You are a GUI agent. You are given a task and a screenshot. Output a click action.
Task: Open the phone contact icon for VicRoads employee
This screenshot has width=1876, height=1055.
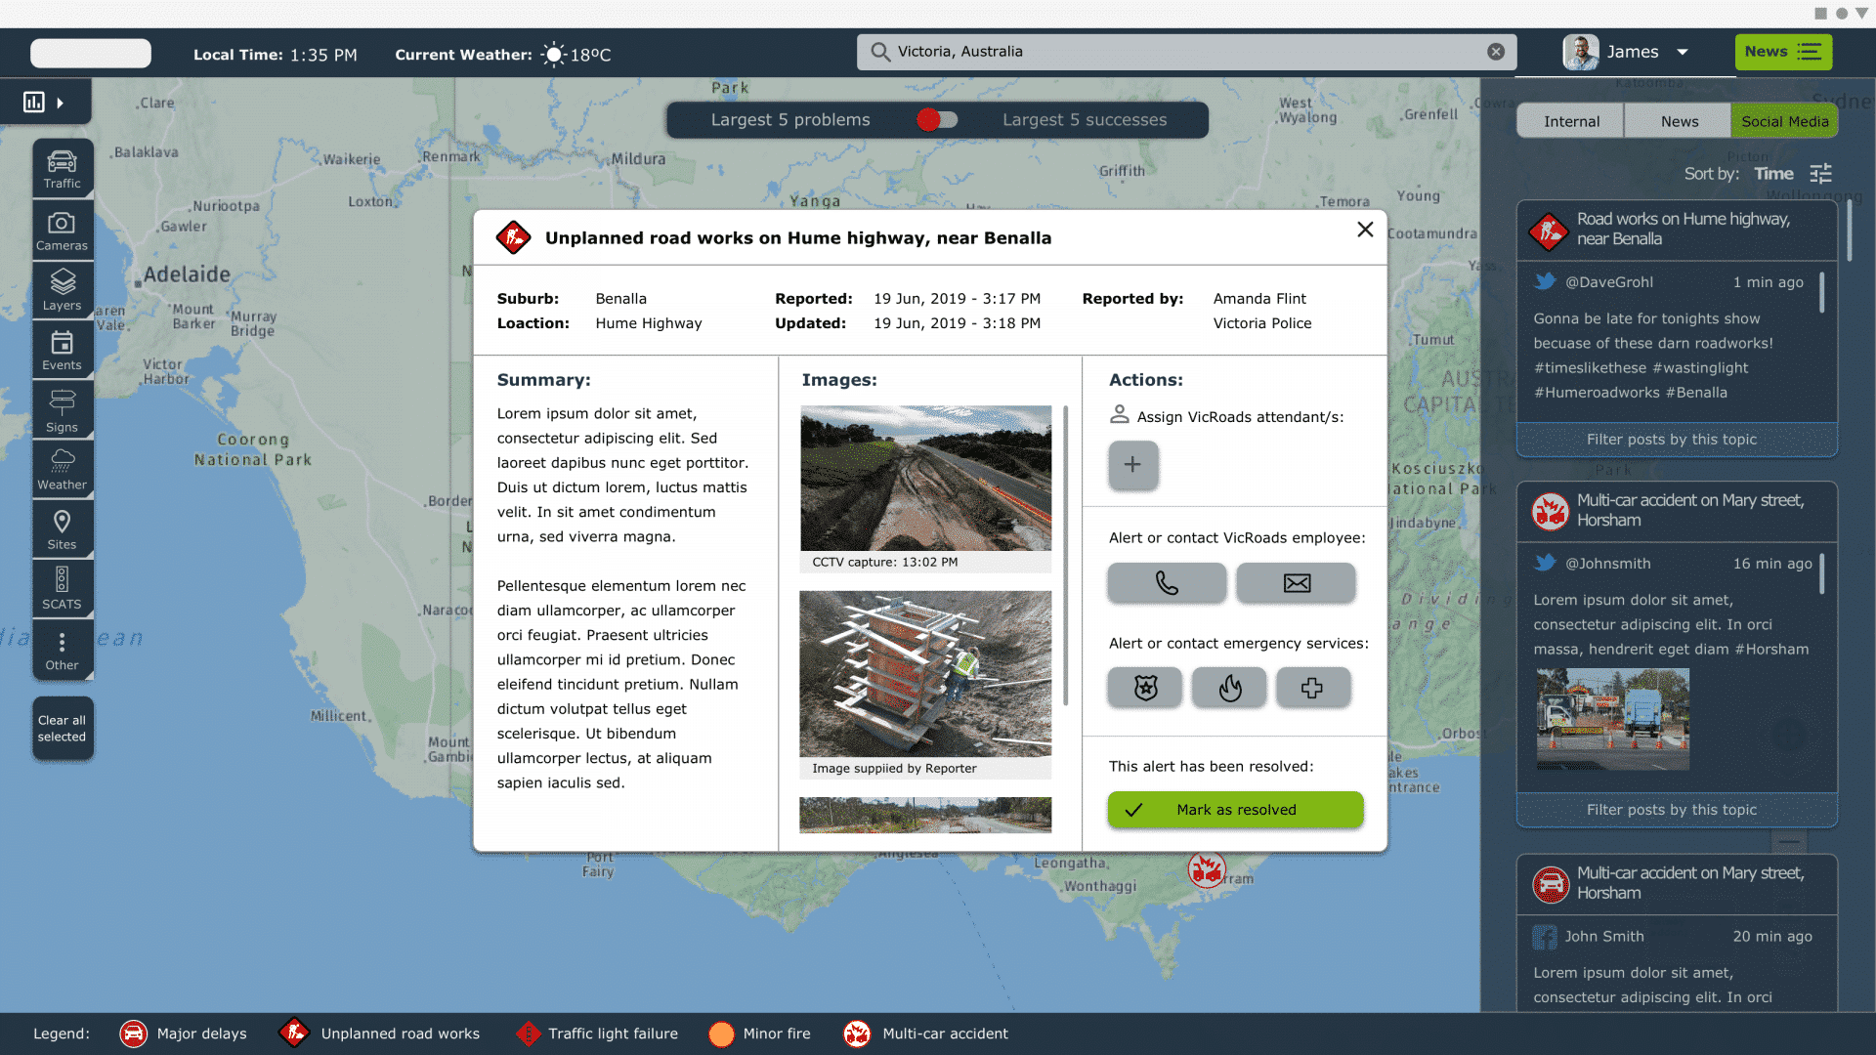click(x=1166, y=583)
